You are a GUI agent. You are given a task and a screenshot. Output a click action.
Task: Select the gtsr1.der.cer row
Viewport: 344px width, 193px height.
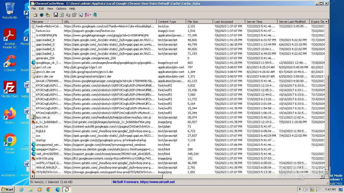point(177,76)
